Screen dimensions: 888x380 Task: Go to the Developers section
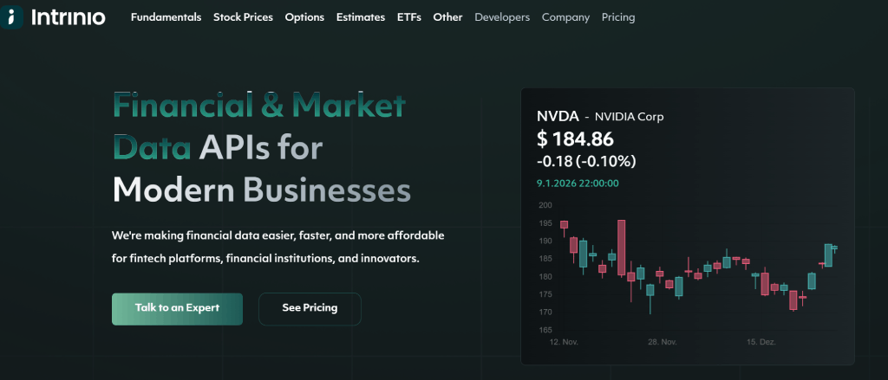(x=502, y=17)
